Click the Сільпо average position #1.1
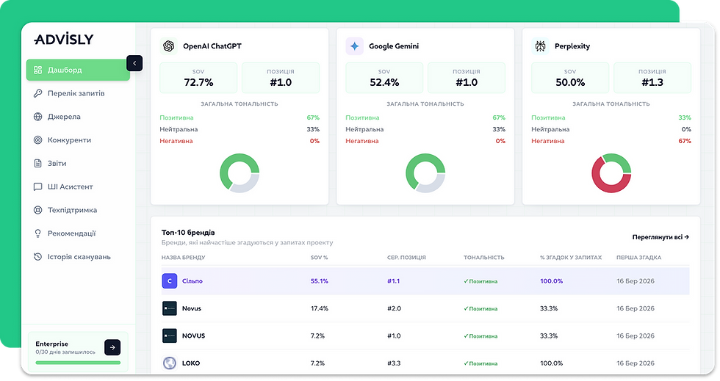The height and width of the screenshot is (381, 720). (x=394, y=281)
